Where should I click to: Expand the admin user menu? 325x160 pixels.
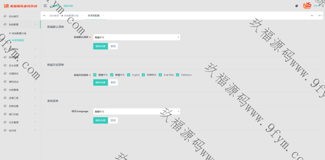[x=317, y=6]
